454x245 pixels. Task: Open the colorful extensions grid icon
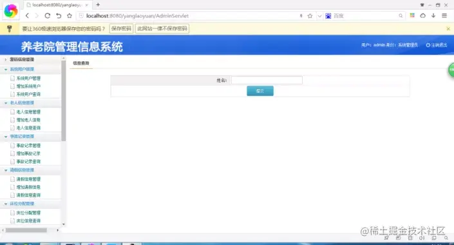(x=412, y=15)
